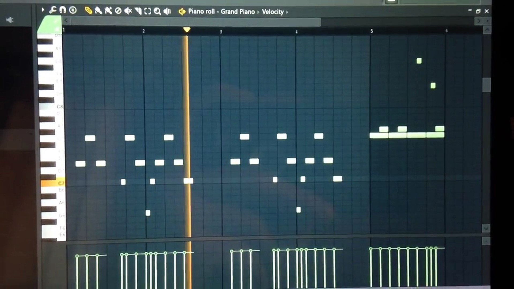The height and width of the screenshot is (289, 514).
Task: Open piano roll options menu arrow
Action: click(x=43, y=10)
